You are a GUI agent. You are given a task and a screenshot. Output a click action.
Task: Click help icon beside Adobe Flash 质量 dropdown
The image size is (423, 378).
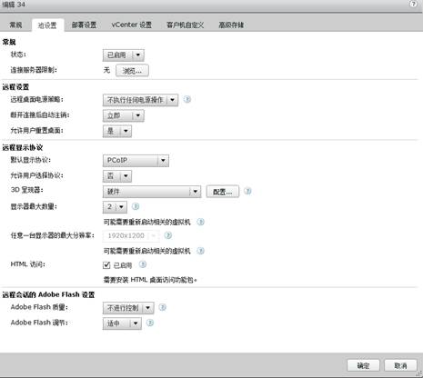tap(163, 307)
